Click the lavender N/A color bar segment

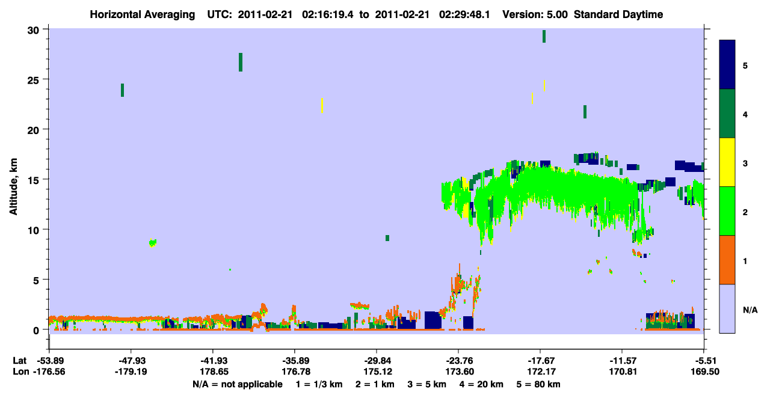coord(727,308)
